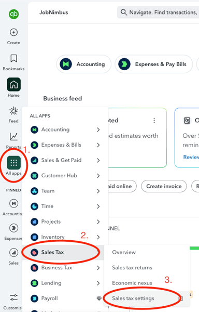
Task: Open the Feed sidebar icon
Action: coord(13,111)
